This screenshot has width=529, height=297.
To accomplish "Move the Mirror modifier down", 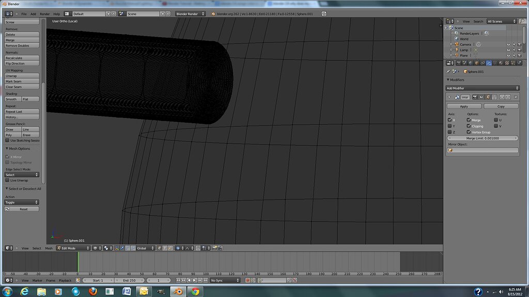I will coord(508,97).
